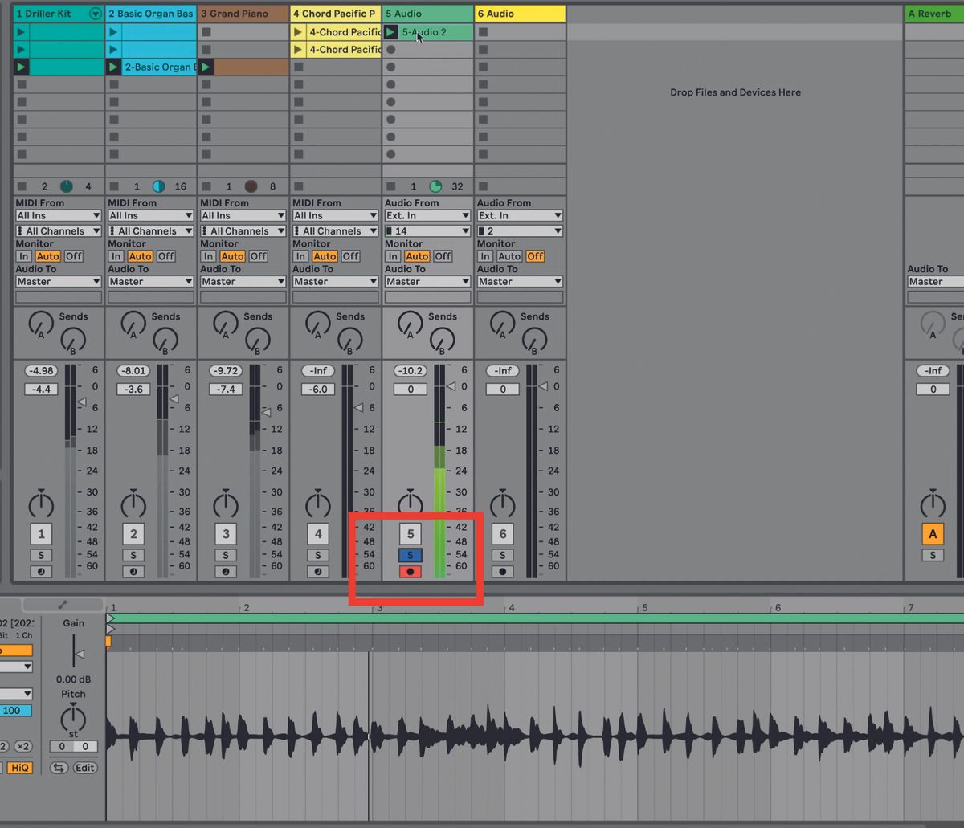The image size is (964, 828).
Task: Deactivate the A Reverb return track
Action: (933, 533)
